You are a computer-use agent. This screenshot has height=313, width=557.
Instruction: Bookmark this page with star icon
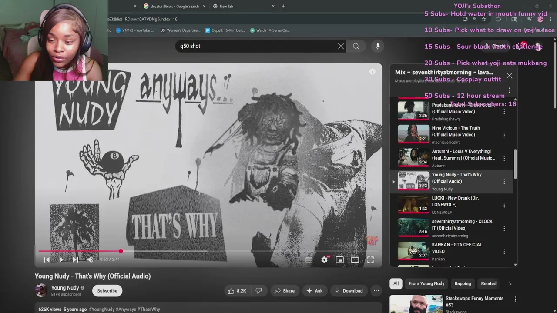coord(483,19)
